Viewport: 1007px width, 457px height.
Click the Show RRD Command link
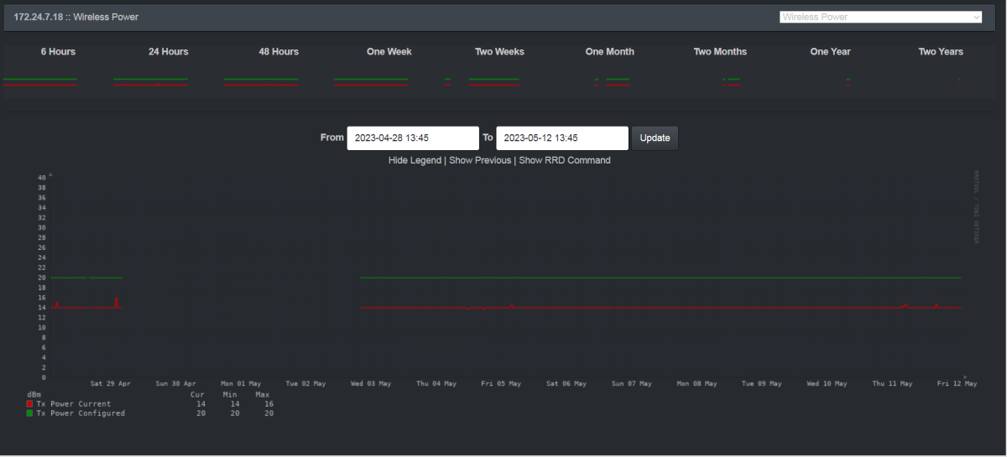pos(565,160)
